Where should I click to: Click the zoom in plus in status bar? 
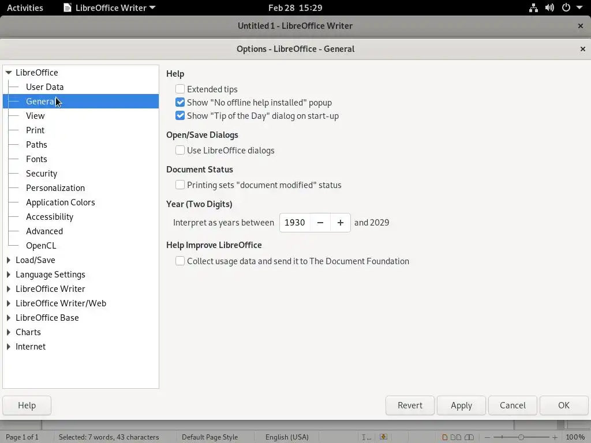pyautogui.click(x=555, y=437)
